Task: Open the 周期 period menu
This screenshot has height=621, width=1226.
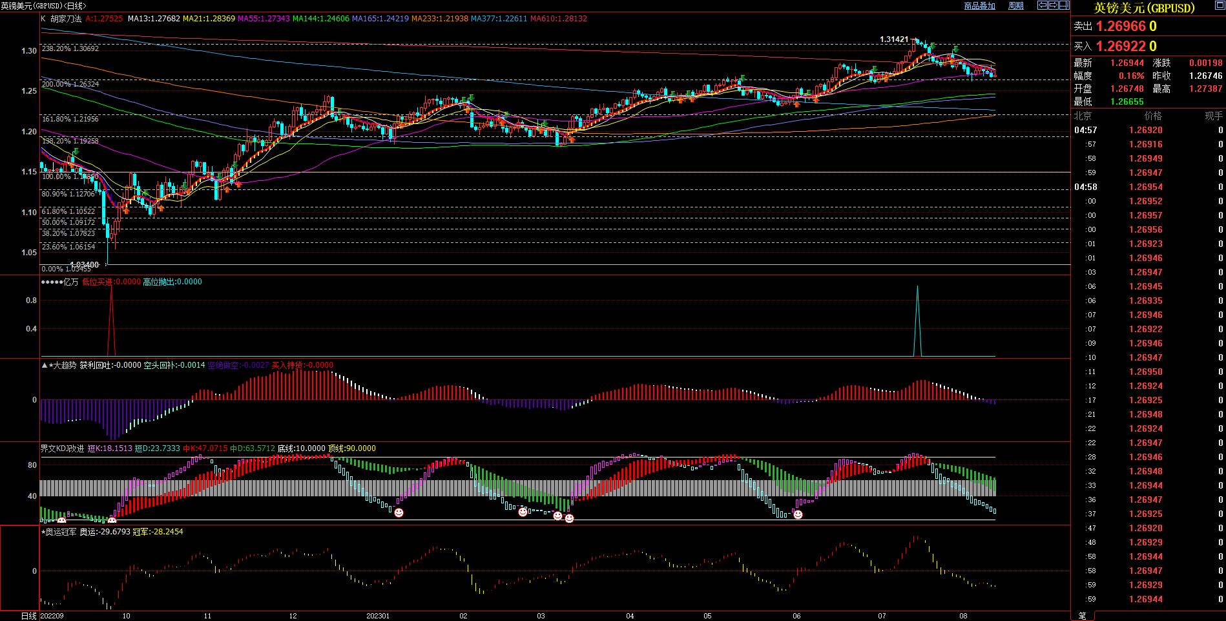Action: point(1016,6)
